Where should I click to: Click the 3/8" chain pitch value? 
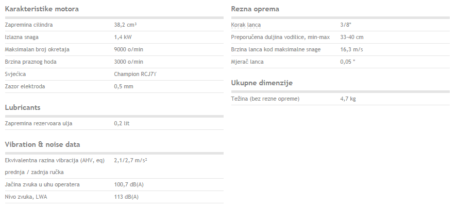pos(346,25)
